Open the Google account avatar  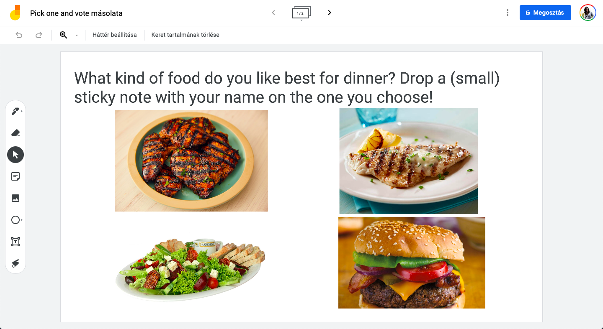click(x=588, y=13)
